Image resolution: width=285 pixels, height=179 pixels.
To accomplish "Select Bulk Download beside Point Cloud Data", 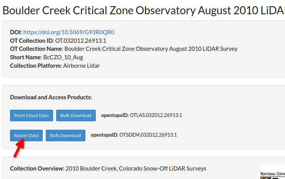I will pyautogui.click(x=76, y=115).
